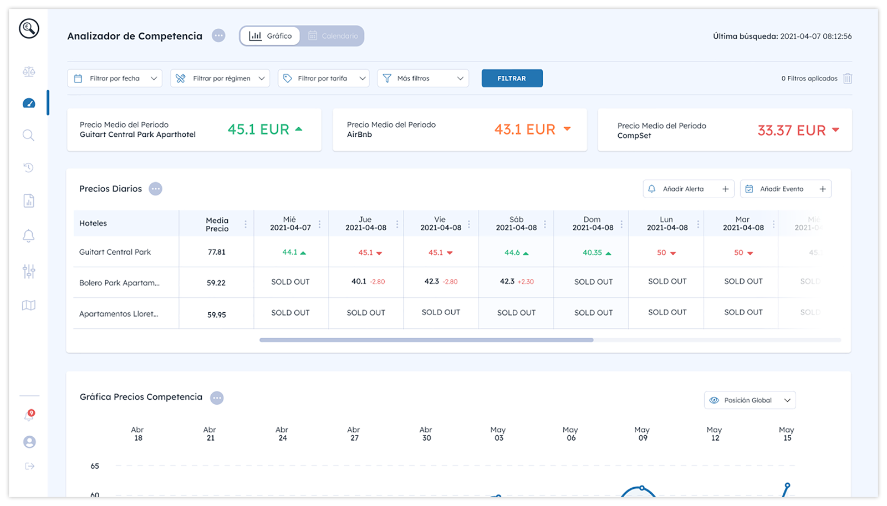The image size is (887, 506).
Task: Clear applied filters with trash icon
Action: tap(848, 79)
